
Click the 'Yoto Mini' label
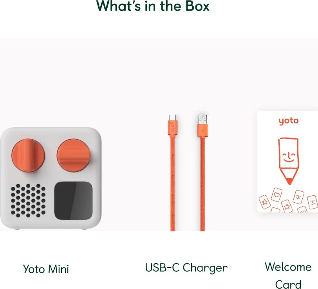point(46,269)
